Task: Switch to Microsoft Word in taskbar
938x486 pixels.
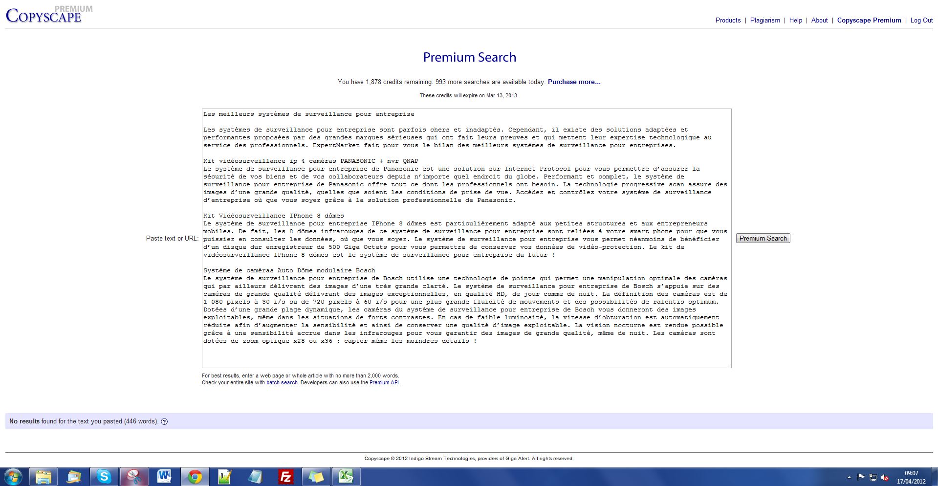Action: [x=164, y=476]
